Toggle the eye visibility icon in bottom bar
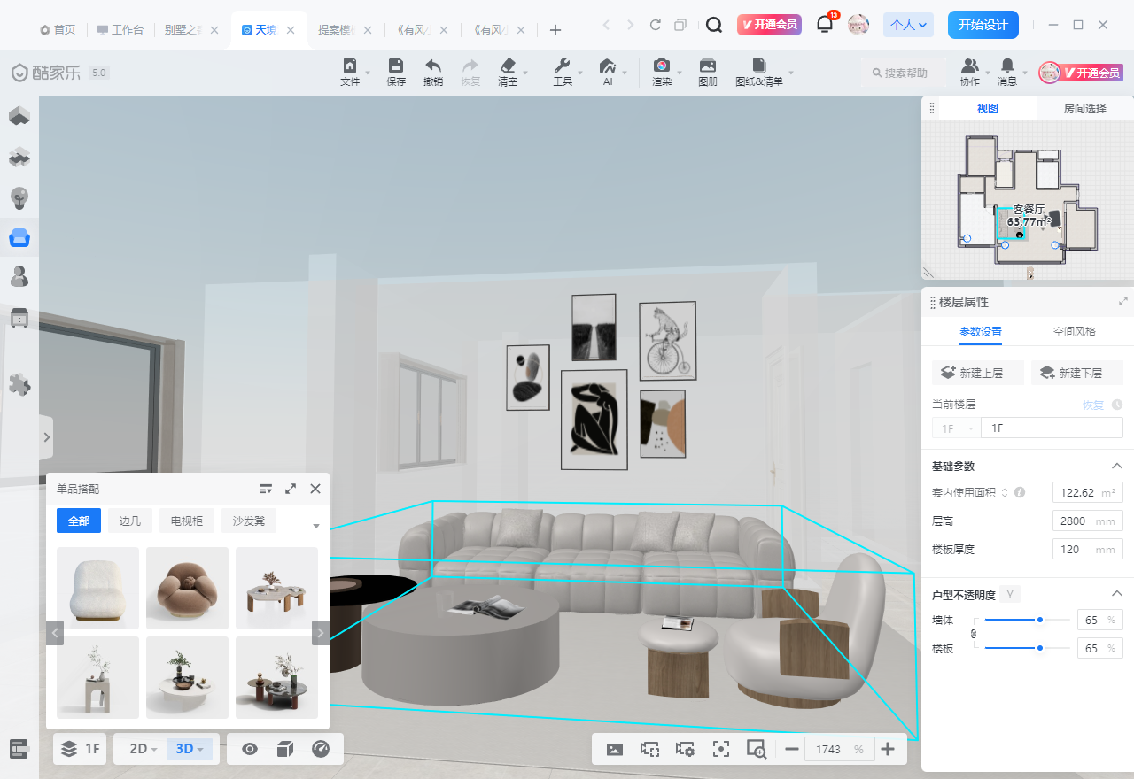Image resolution: width=1134 pixels, height=779 pixels. tap(250, 749)
